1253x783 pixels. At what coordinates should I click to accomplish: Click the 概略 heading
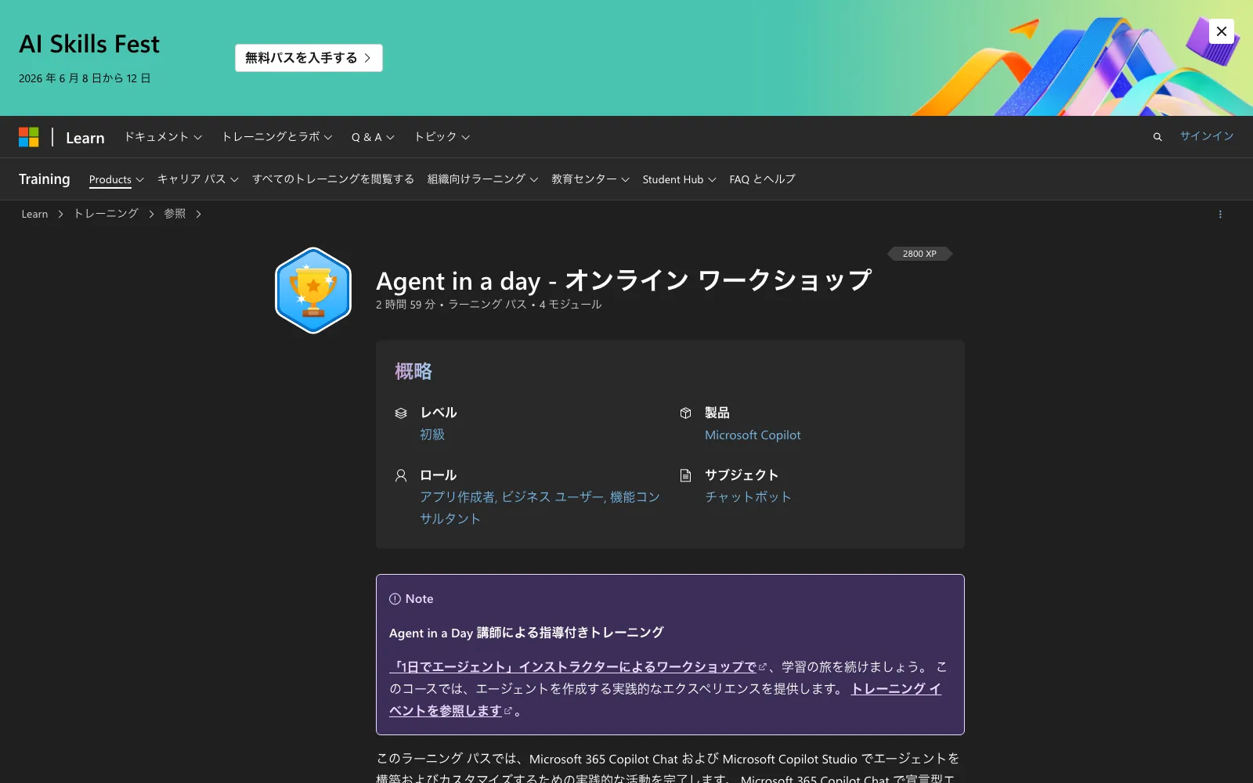click(413, 371)
